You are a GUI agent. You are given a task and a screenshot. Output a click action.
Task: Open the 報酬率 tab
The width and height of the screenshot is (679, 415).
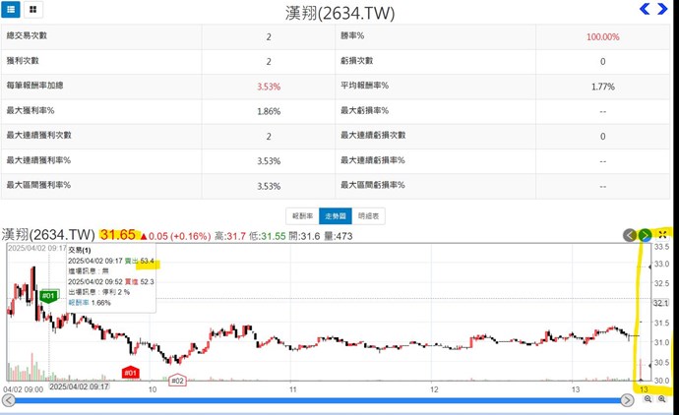click(x=302, y=216)
